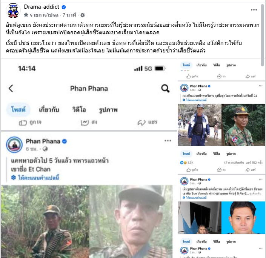Viewport: 266px width, 258px height.
Task: Click the favorites star icon
Action: [x=26, y=15]
